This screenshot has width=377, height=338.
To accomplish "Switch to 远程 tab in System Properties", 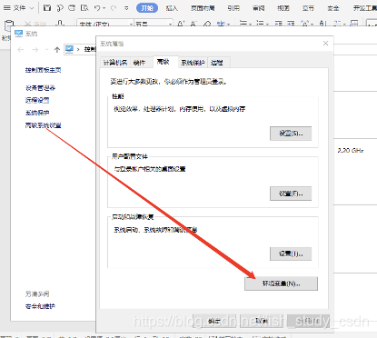I will (219, 63).
